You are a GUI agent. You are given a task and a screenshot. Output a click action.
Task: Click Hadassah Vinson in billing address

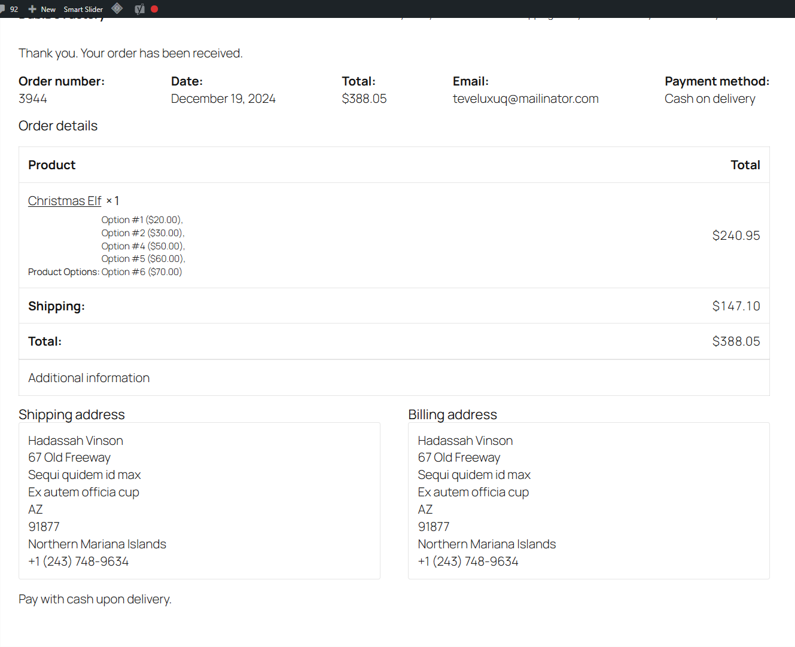click(x=465, y=441)
